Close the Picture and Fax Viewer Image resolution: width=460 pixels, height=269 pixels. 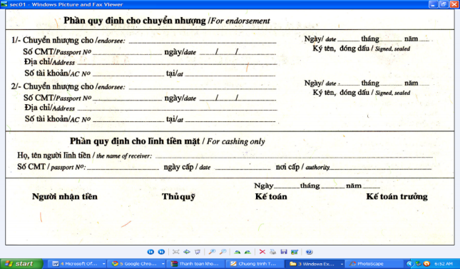point(454,4)
